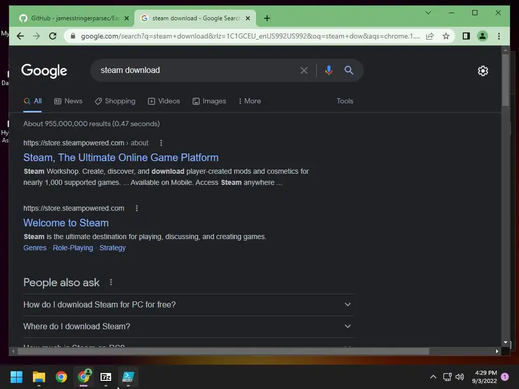This screenshot has width=519, height=389.
Task: Click the horizontal scrollbar thumb
Action: [x=223, y=352]
